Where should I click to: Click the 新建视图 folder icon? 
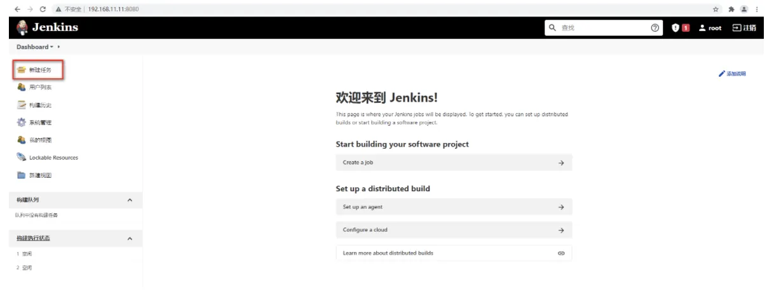coord(22,175)
